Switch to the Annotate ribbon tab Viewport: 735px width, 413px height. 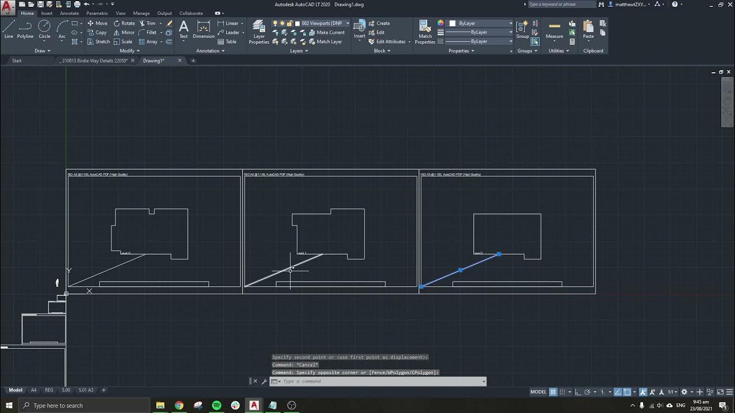click(69, 13)
